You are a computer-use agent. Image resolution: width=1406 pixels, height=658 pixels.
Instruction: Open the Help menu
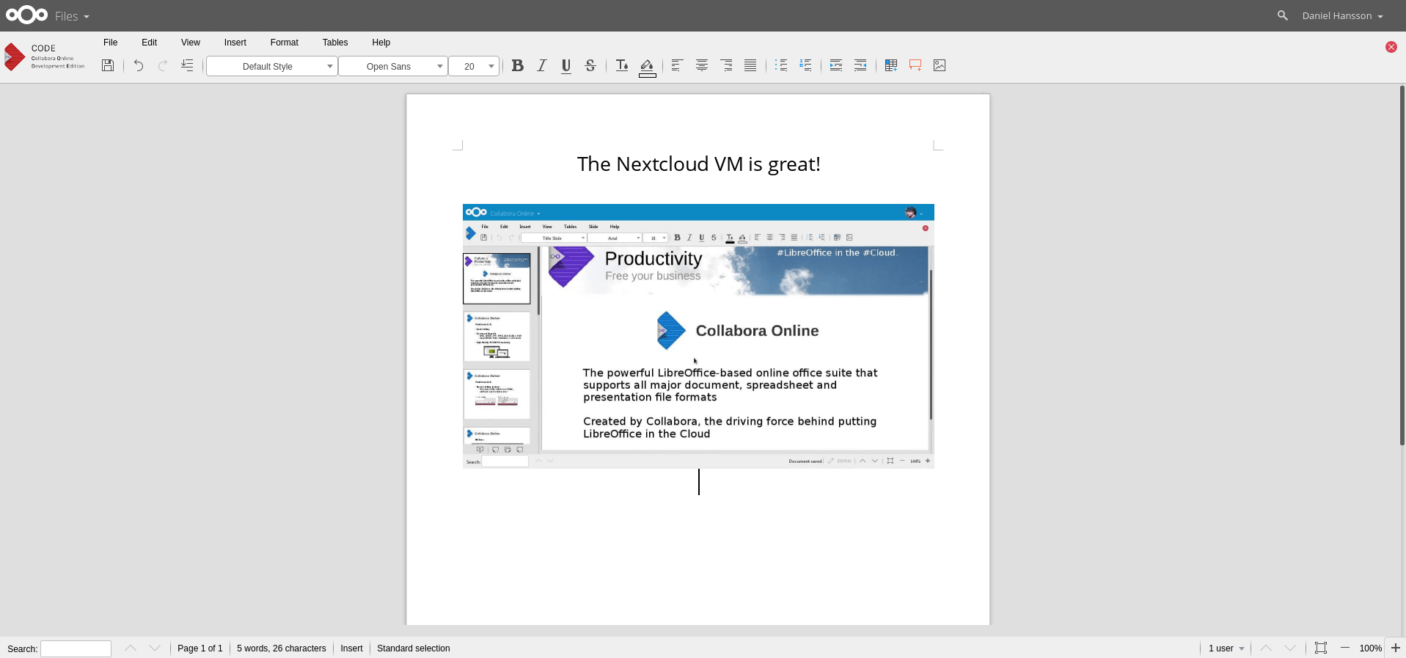(381, 43)
